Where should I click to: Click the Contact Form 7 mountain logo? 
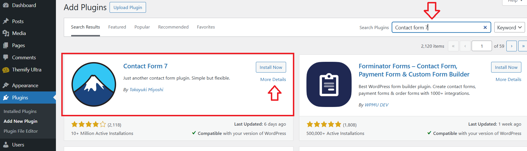coord(94,84)
